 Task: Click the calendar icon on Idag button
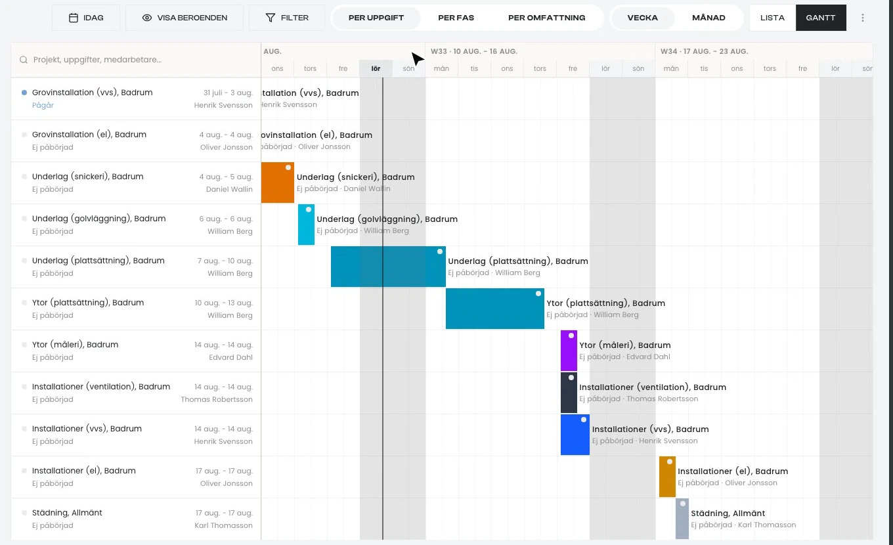74,18
